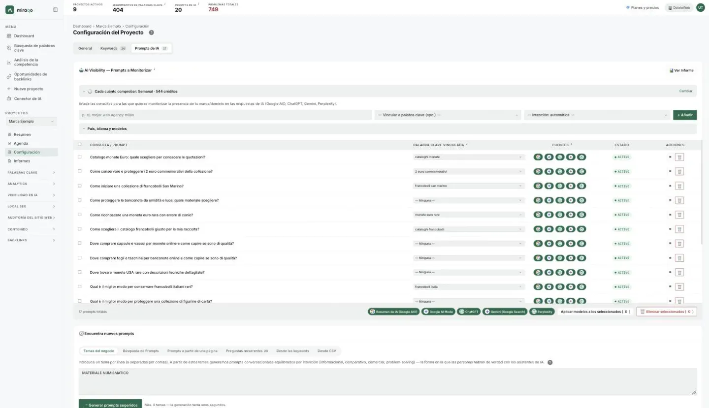Expand 'País, idioma y modelos' section
This screenshot has height=408, width=709.
387,128
